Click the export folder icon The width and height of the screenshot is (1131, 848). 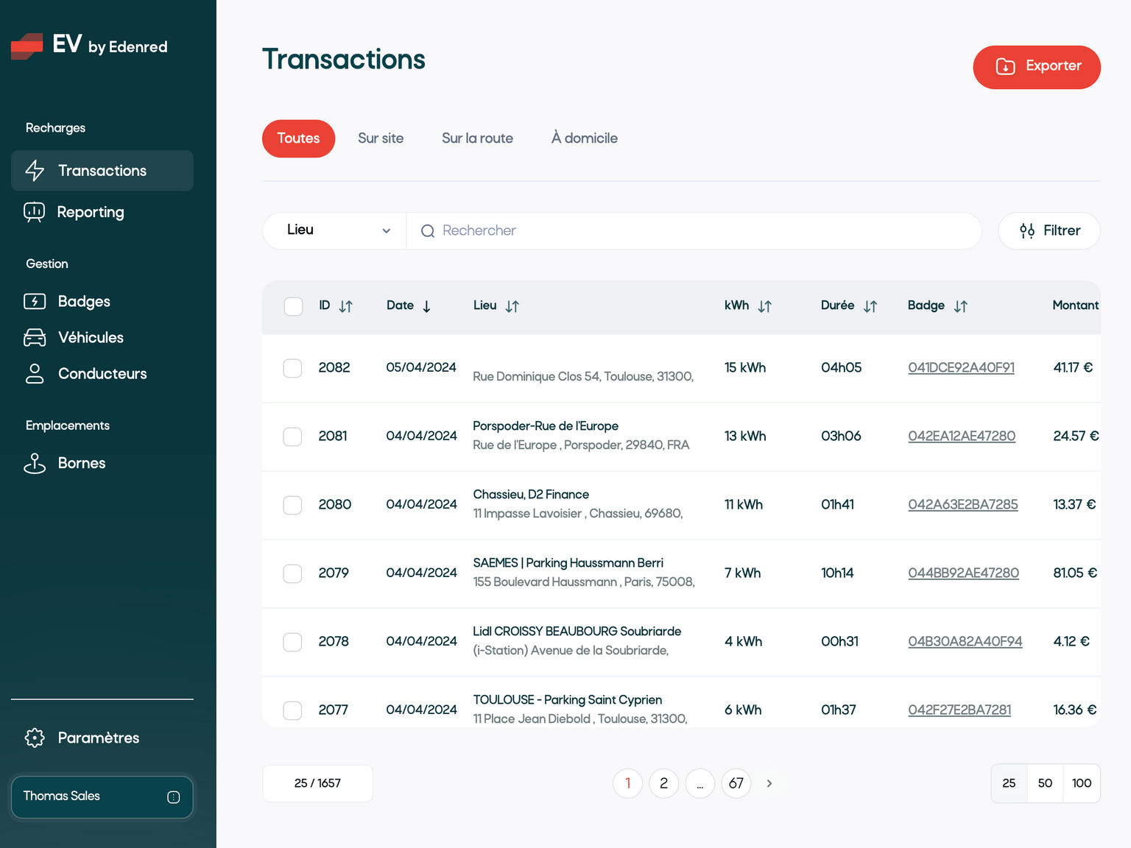(1005, 66)
